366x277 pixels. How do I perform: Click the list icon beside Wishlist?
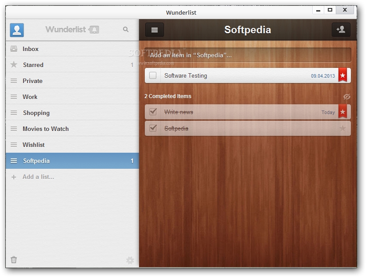pos(14,145)
